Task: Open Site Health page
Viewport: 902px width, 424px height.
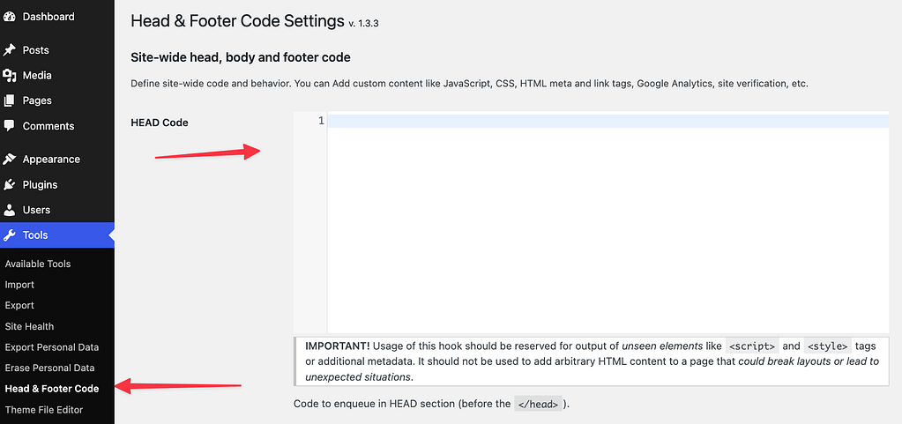Action: pos(29,326)
